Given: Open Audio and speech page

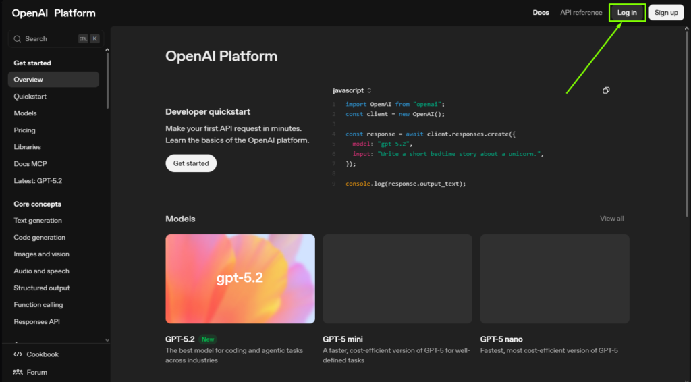Looking at the screenshot, I should 41,271.
